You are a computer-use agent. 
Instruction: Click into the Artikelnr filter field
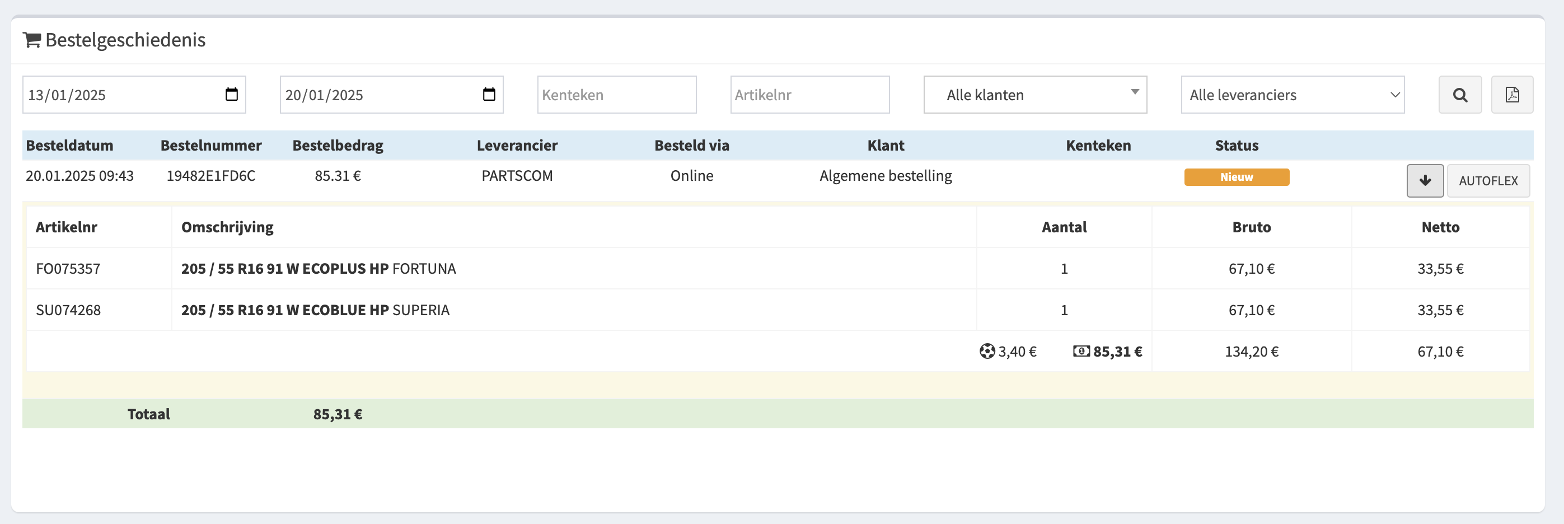tap(809, 95)
